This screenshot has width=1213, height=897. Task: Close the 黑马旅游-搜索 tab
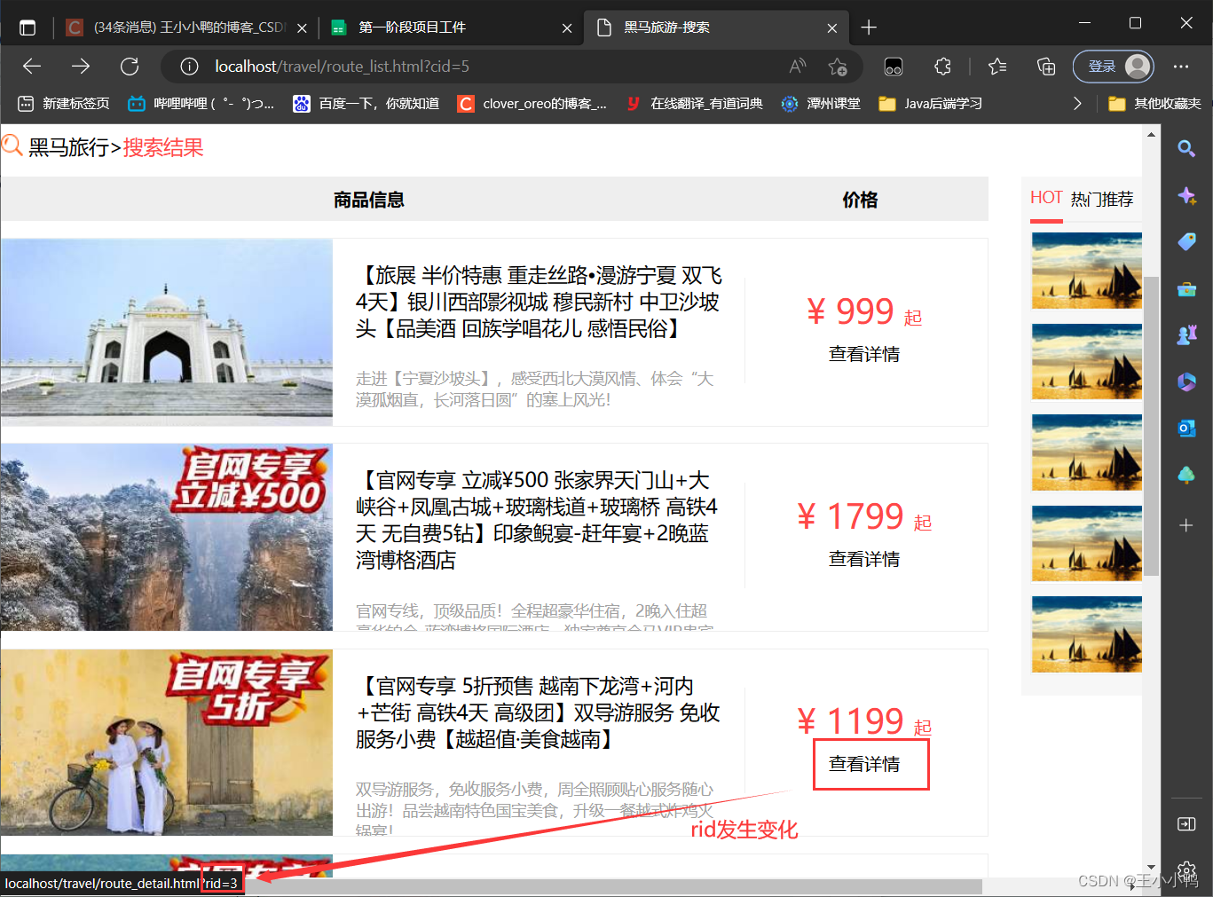[x=832, y=28]
